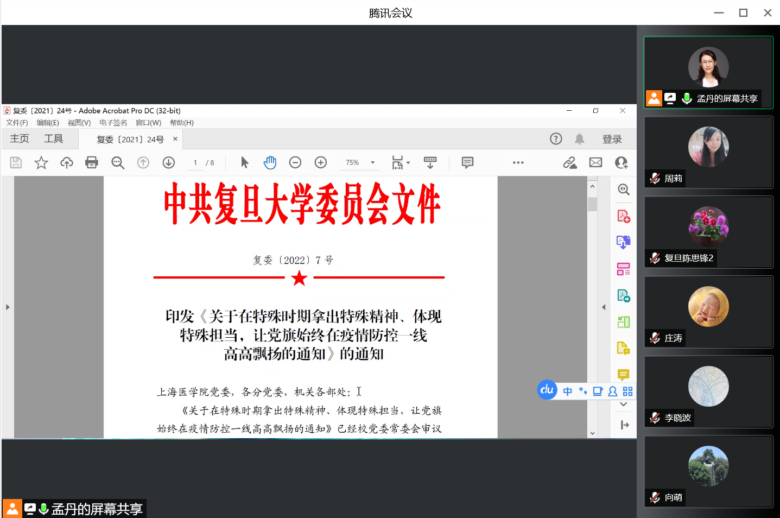Click the print file icon
Viewport: 780px width, 518px height.
tap(92, 162)
